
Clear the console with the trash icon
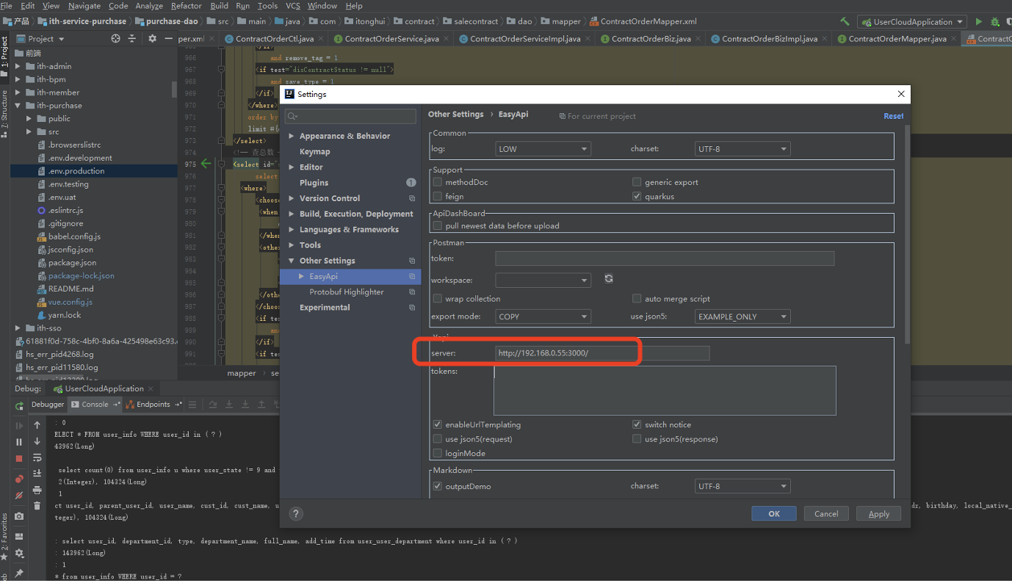point(37,506)
